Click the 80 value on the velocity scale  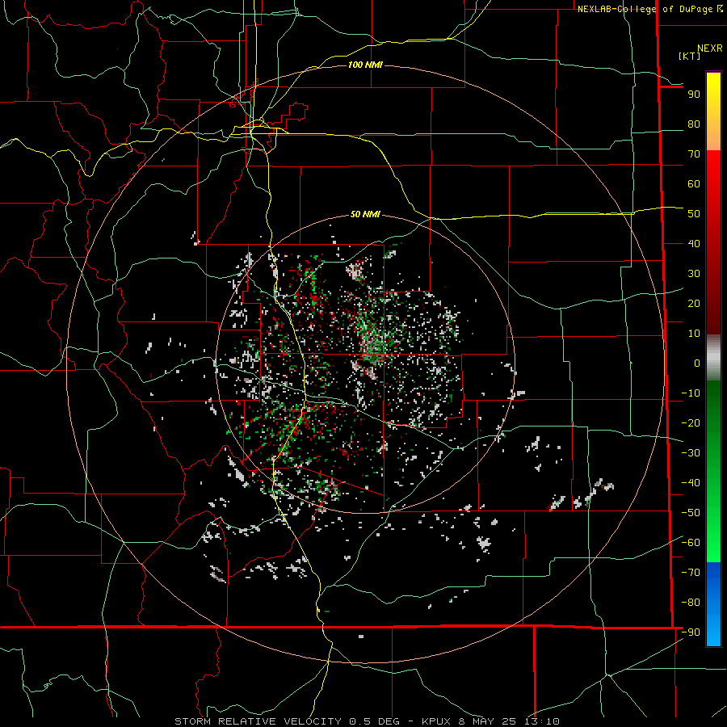694,124
